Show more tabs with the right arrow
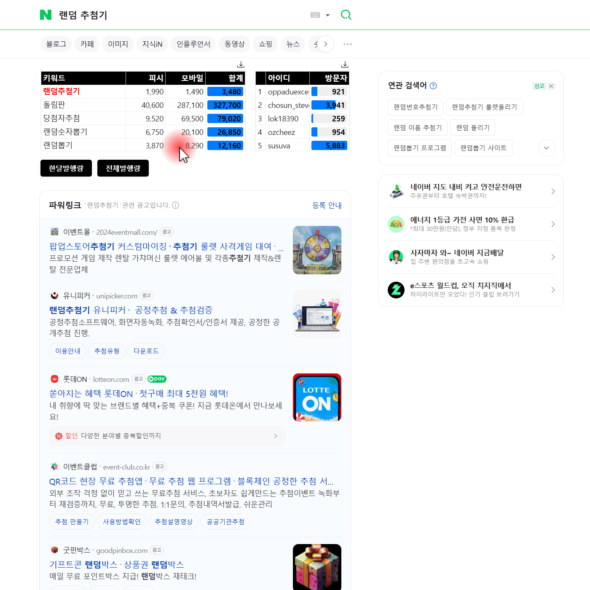The width and height of the screenshot is (590, 590). click(x=325, y=44)
